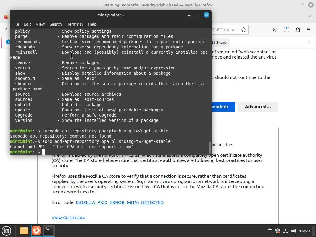This screenshot has height=237, width=316.
Task: Expand the Firefox list all tabs chevron
Action: pyautogui.click(x=310, y=17)
